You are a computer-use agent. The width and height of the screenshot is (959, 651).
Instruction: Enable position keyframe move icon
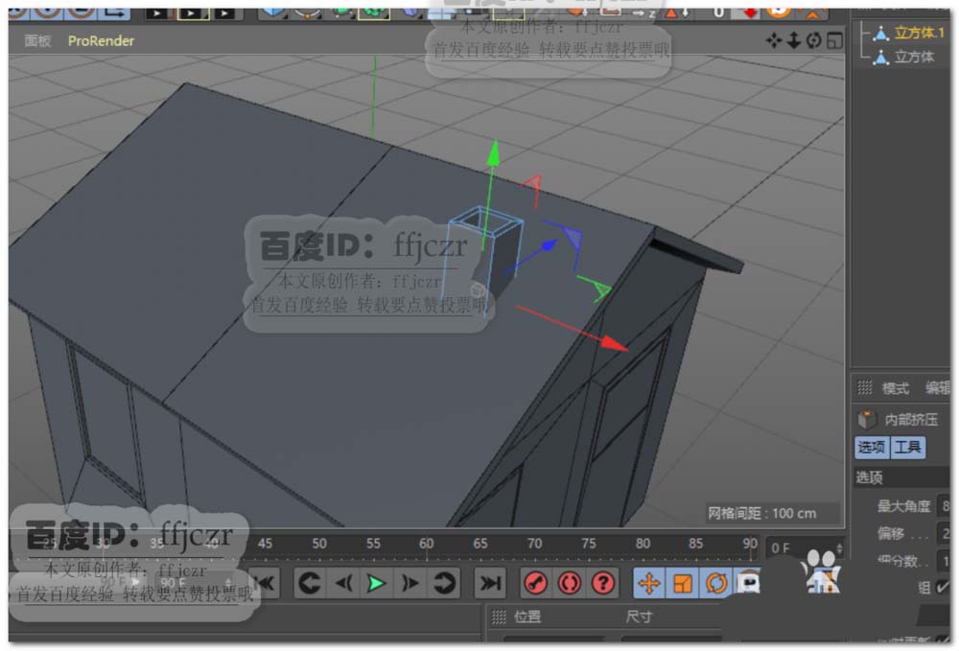pos(649,583)
